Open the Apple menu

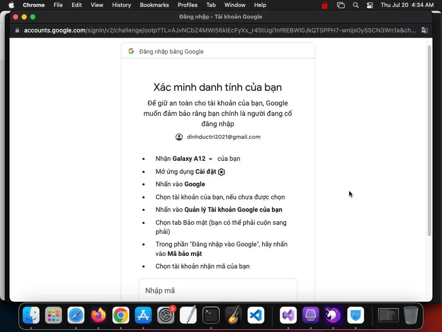pyautogui.click(x=11, y=5)
